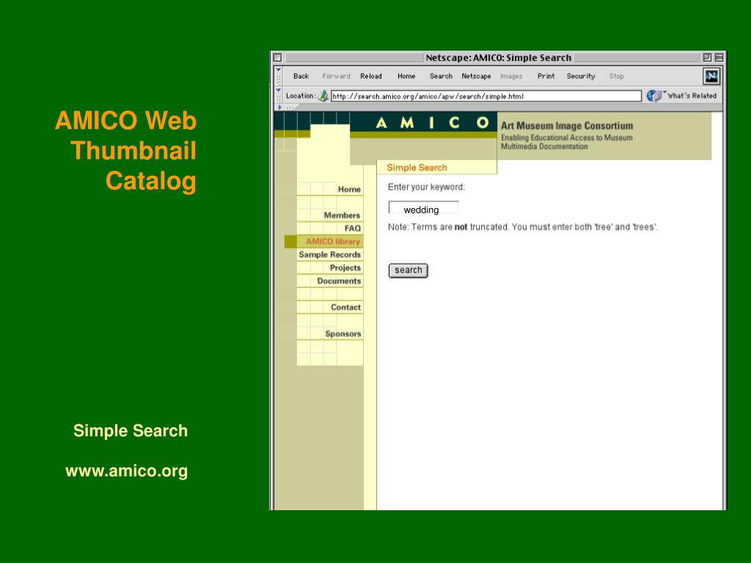The image size is (751, 563).
Task: Open the Documents sidebar link
Action: pyautogui.click(x=339, y=281)
